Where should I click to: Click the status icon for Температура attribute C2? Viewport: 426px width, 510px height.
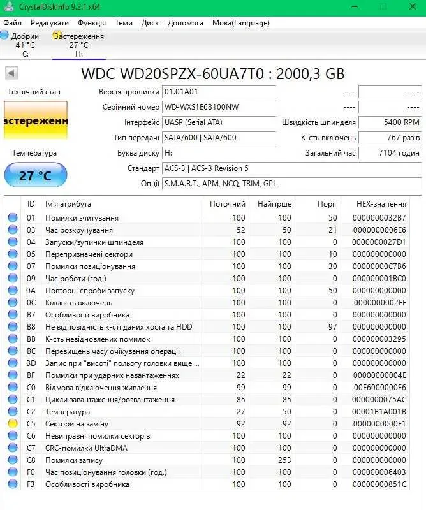click(x=13, y=411)
